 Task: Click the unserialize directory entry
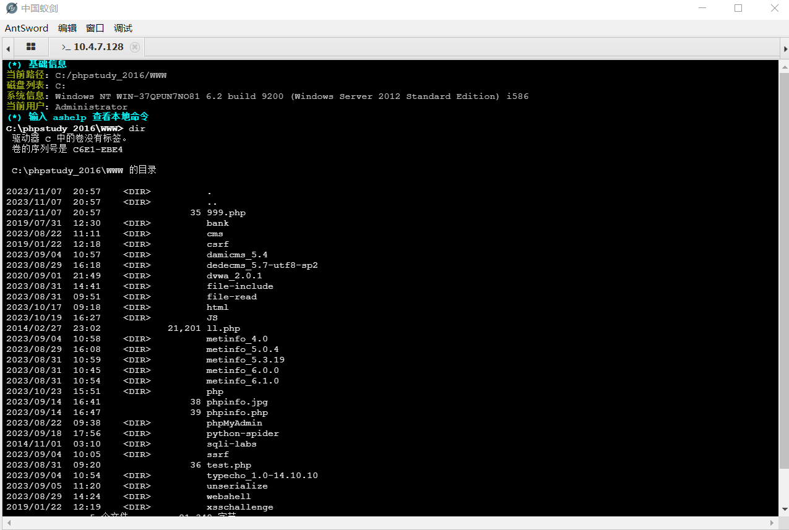[237, 486]
